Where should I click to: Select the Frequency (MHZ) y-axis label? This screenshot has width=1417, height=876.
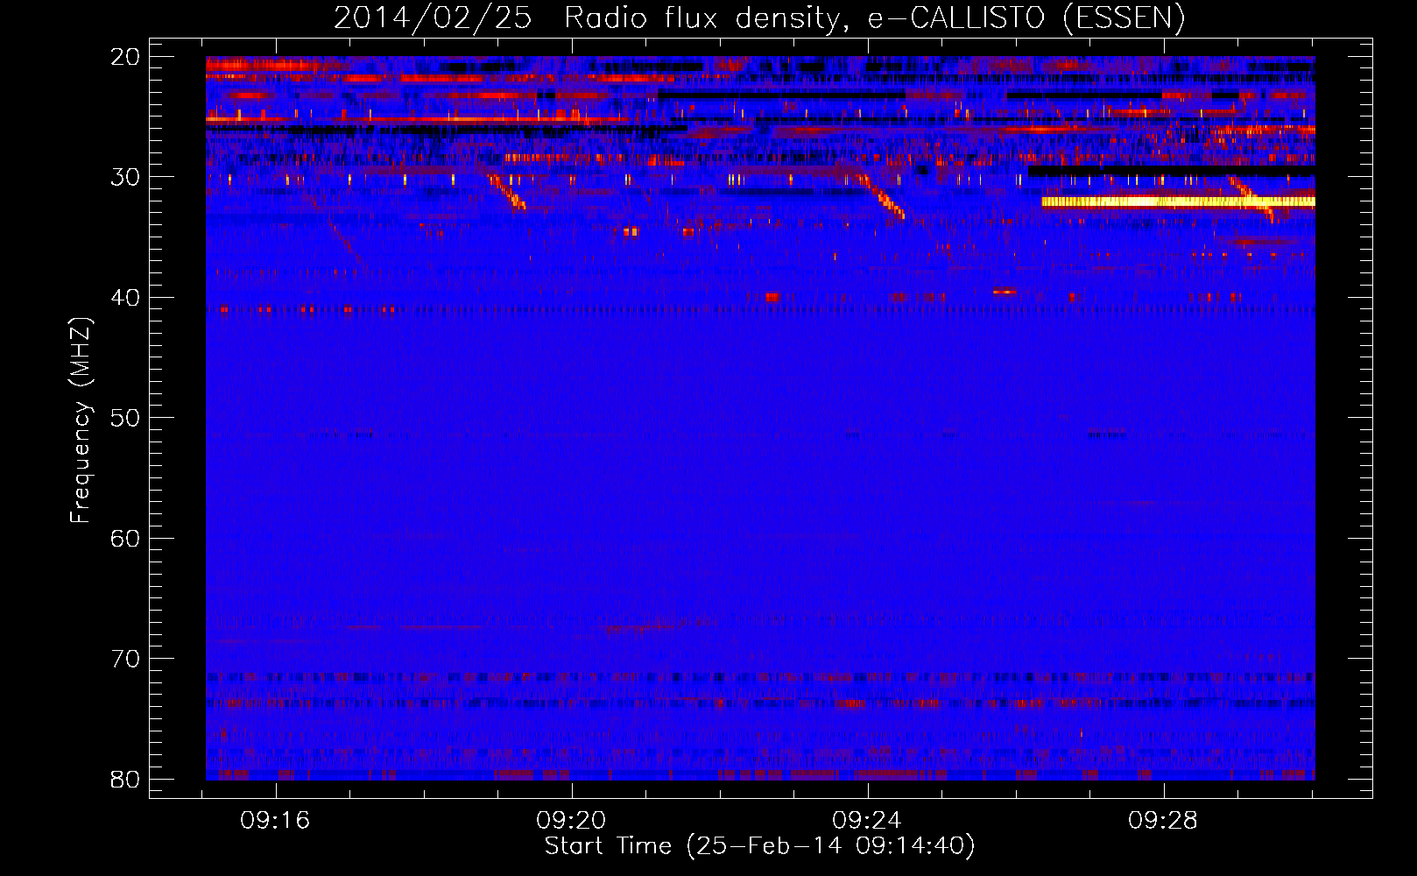point(81,420)
